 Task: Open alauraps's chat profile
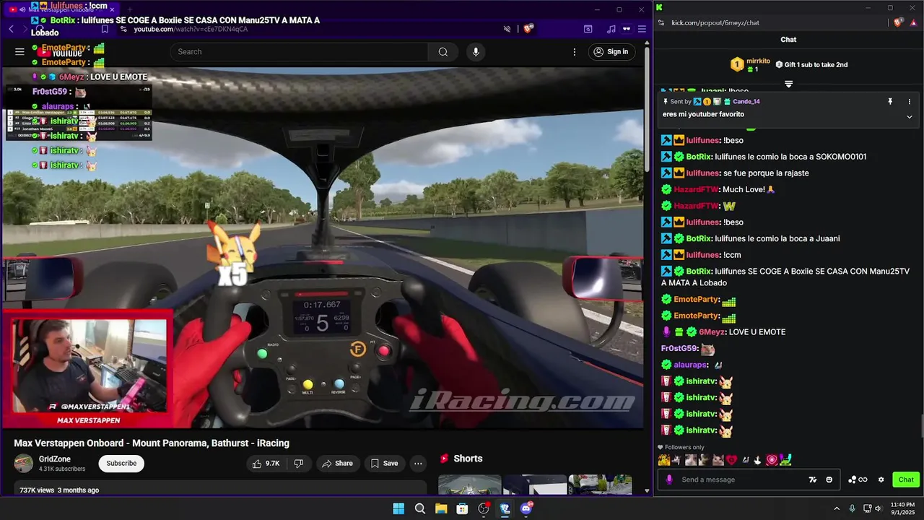point(690,365)
